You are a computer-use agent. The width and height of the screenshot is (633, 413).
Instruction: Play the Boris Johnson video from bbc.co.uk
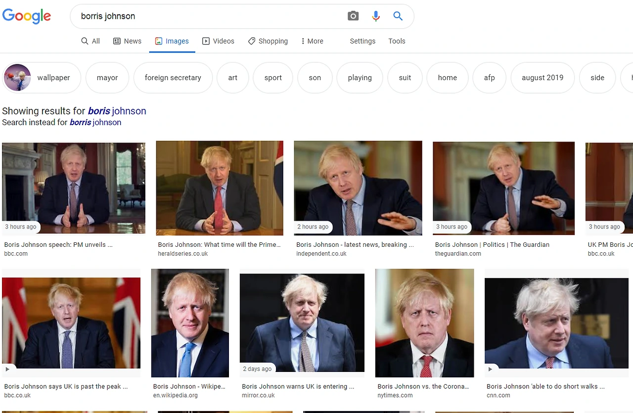point(8,368)
